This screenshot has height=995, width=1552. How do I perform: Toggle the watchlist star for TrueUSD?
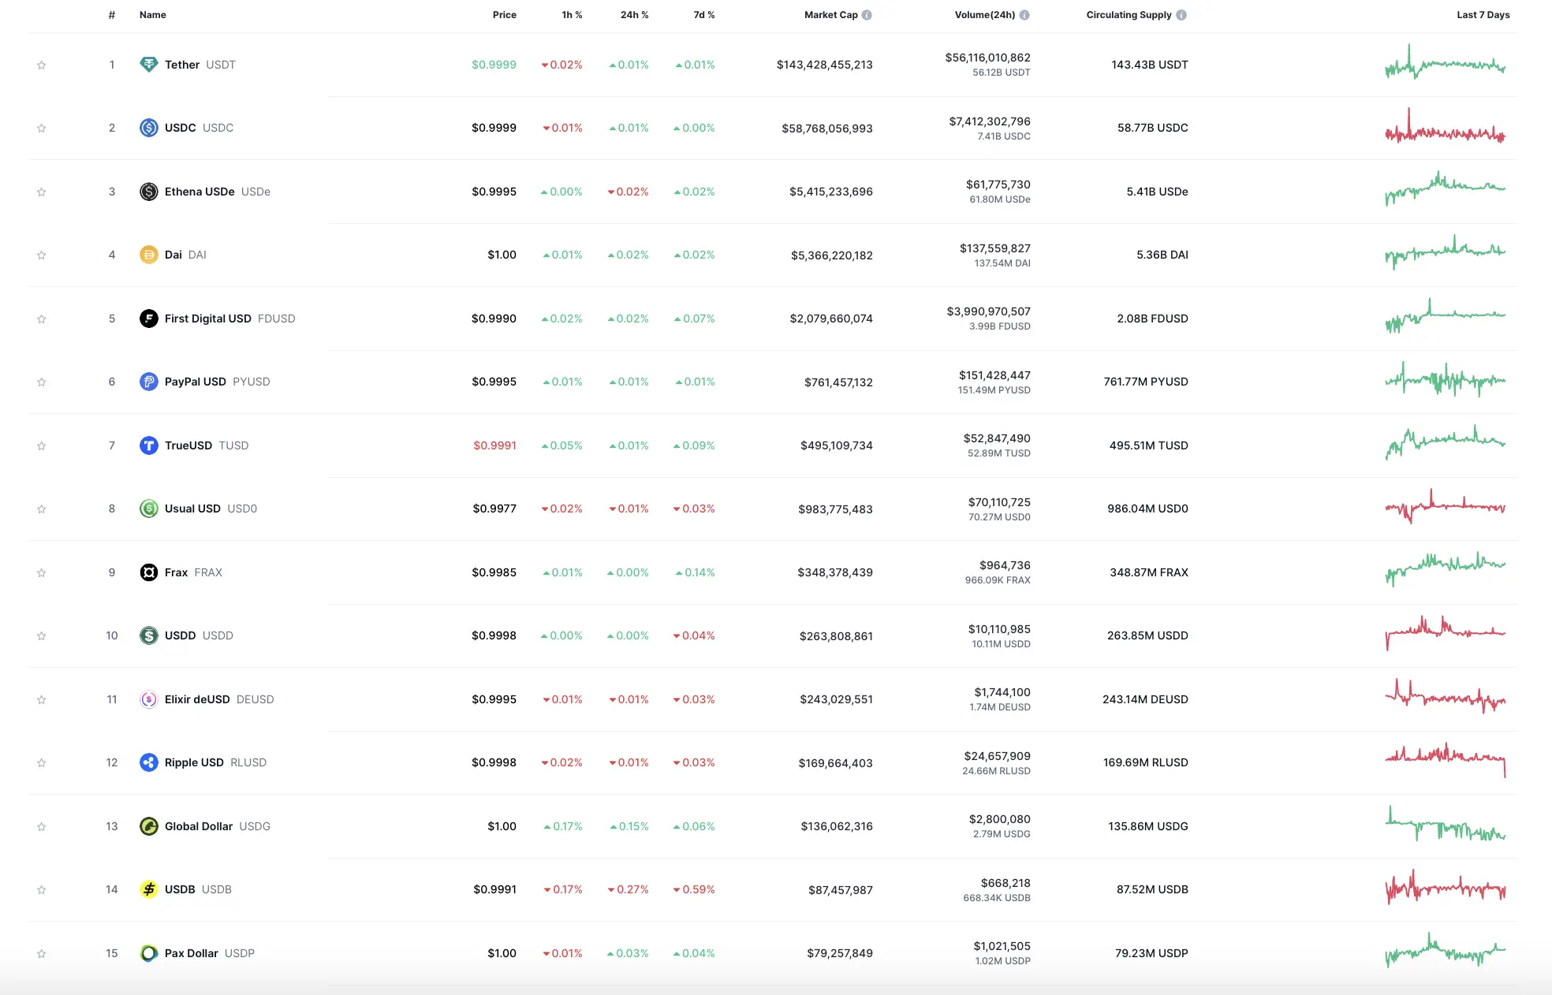[42, 446]
